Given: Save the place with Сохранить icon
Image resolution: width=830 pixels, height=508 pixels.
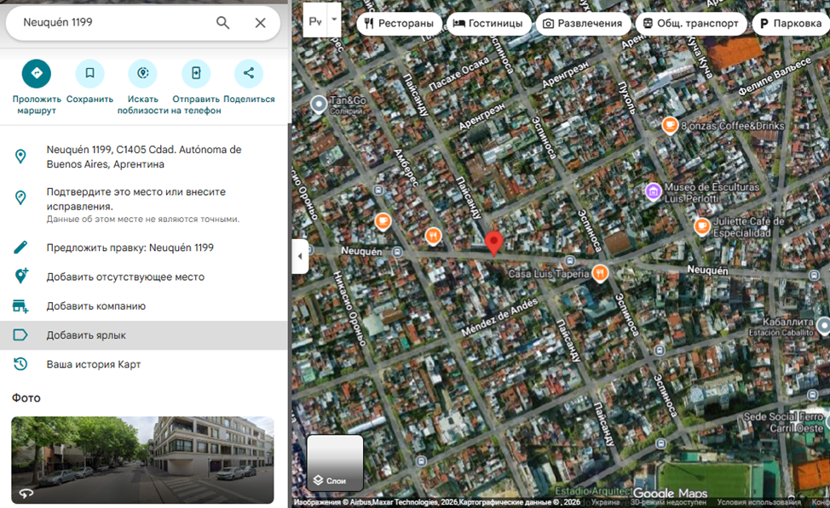Looking at the screenshot, I should [x=89, y=74].
